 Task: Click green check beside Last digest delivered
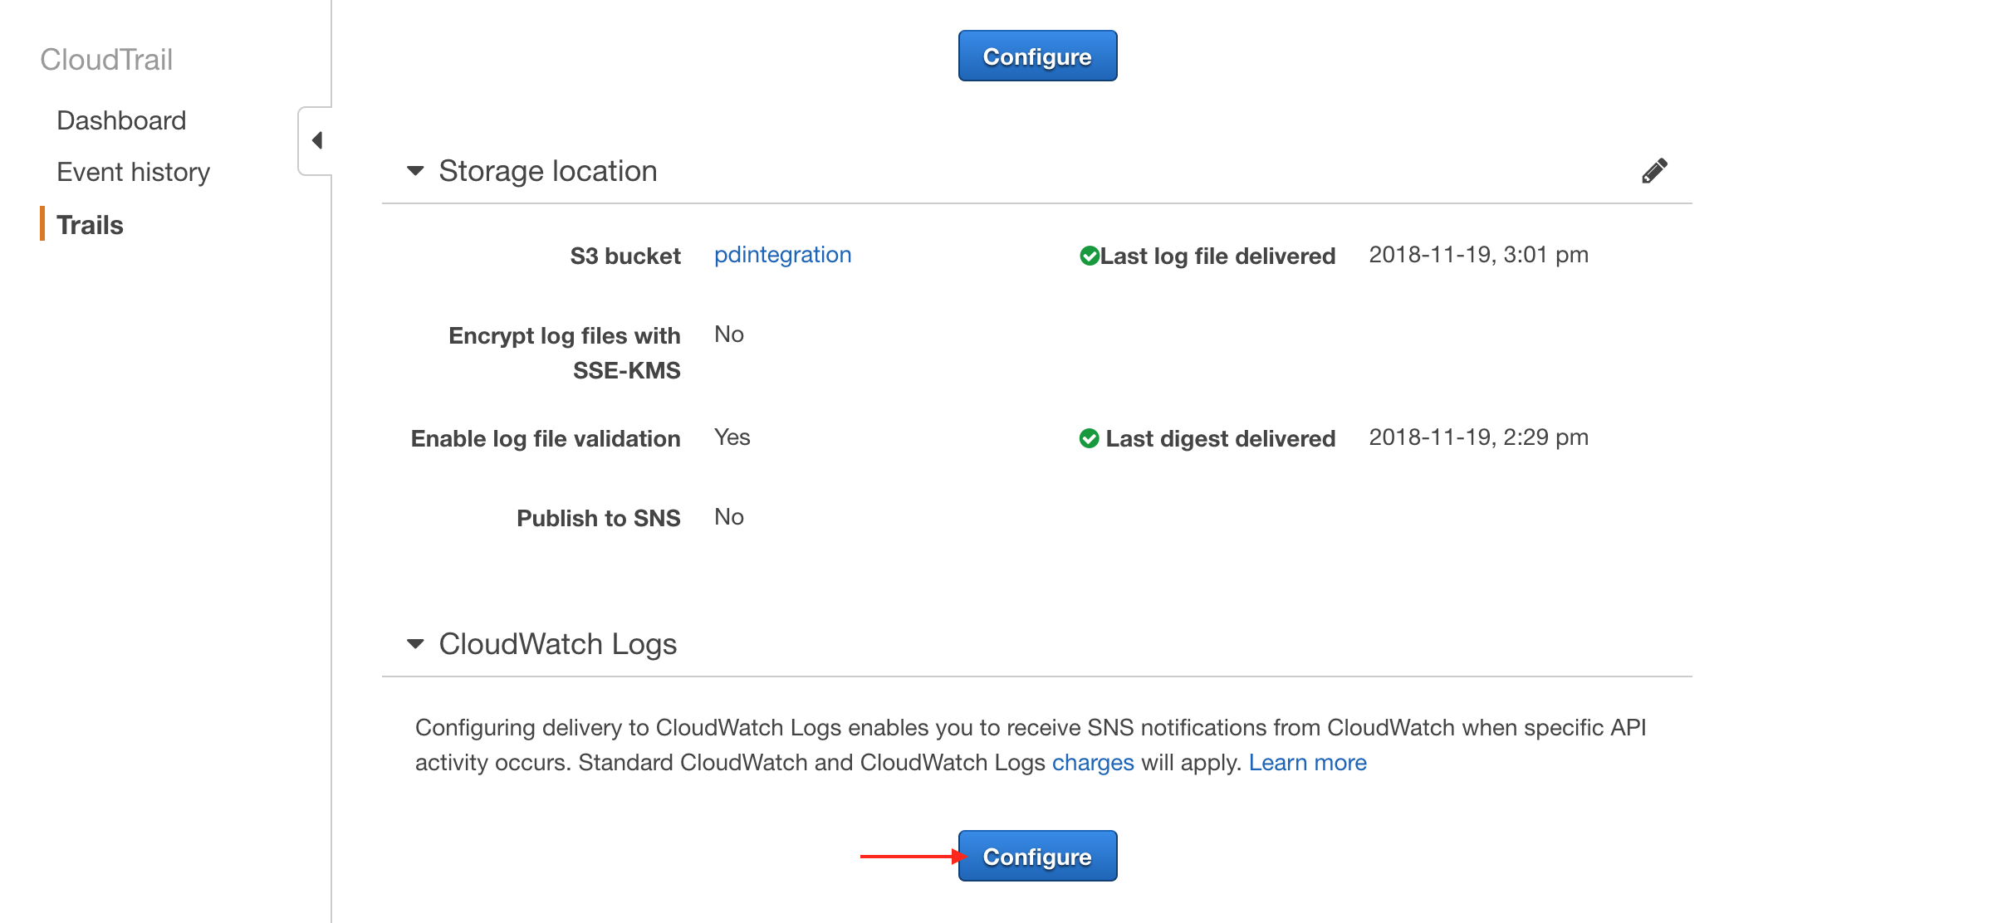pyautogui.click(x=1089, y=438)
